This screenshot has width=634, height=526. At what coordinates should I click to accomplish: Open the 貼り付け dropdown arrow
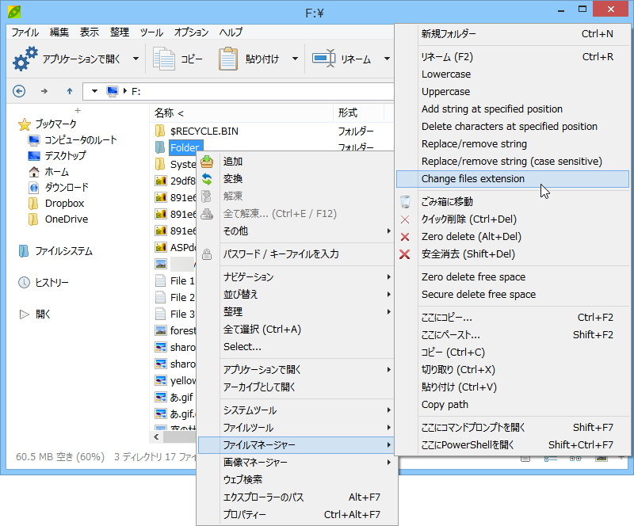296,58
